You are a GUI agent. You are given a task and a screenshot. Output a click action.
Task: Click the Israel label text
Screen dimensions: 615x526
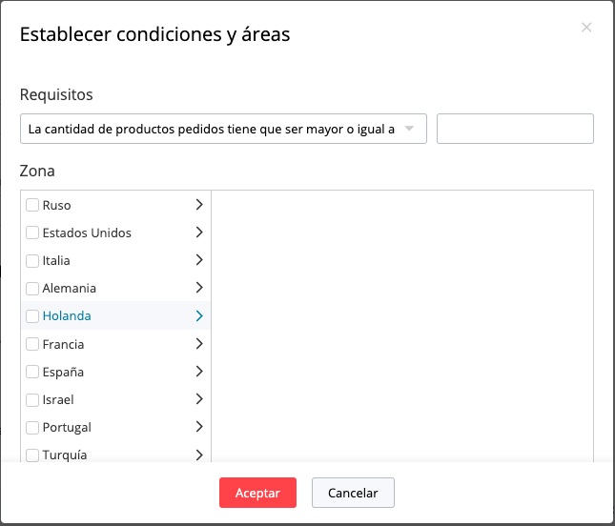click(58, 400)
